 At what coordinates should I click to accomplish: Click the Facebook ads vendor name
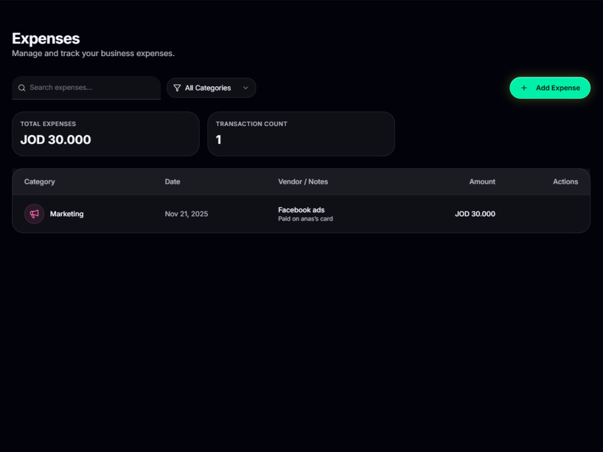[301, 210]
